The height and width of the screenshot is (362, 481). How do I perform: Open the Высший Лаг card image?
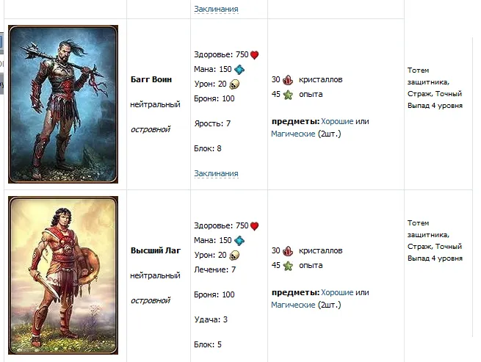(x=63, y=275)
